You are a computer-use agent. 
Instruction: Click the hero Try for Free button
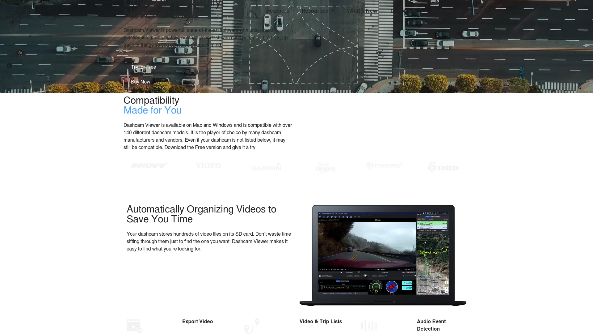(143, 67)
